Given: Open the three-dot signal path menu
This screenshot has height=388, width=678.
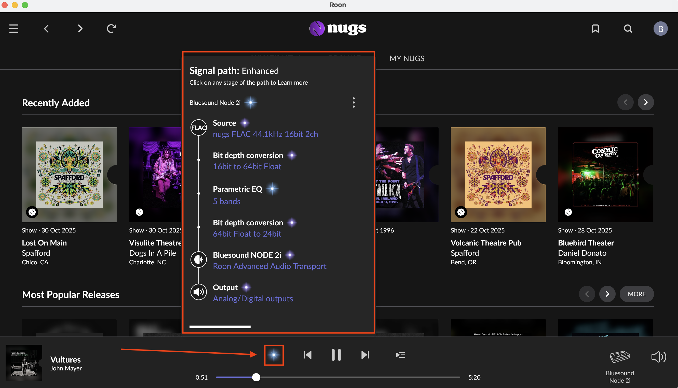Looking at the screenshot, I should pyautogui.click(x=354, y=102).
